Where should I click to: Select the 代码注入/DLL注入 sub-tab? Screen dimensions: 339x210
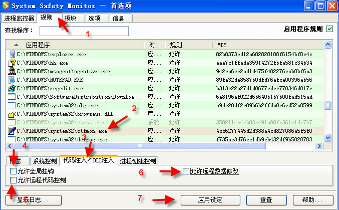tap(88, 160)
